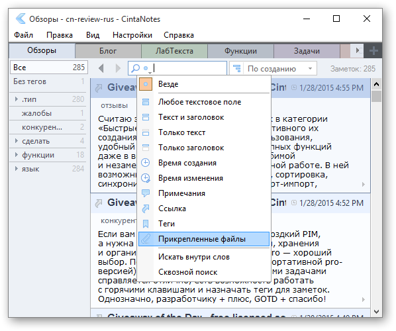
Task: Go back with the left arrow
Action: tap(101, 68)
